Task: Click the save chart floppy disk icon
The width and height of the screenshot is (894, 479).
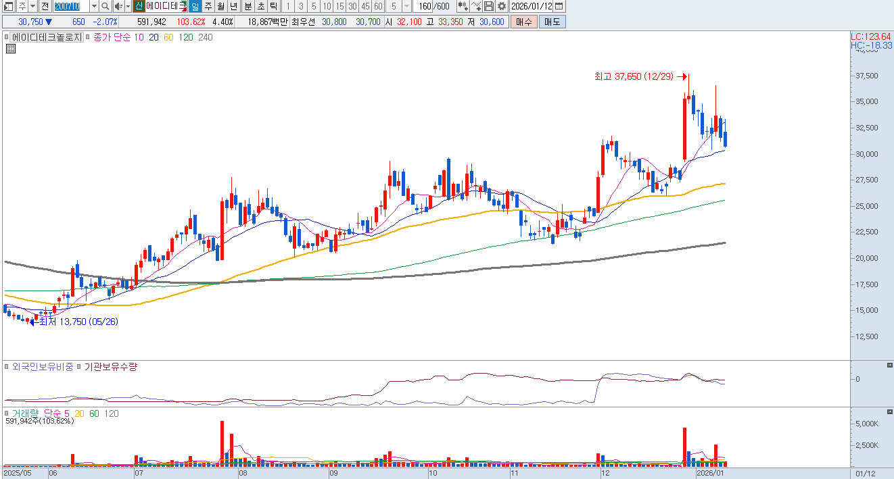Action: click(x=489, y=6)
